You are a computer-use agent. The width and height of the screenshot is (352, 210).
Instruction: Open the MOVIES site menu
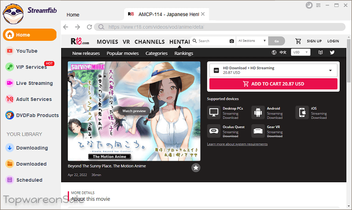click(107, 42)
